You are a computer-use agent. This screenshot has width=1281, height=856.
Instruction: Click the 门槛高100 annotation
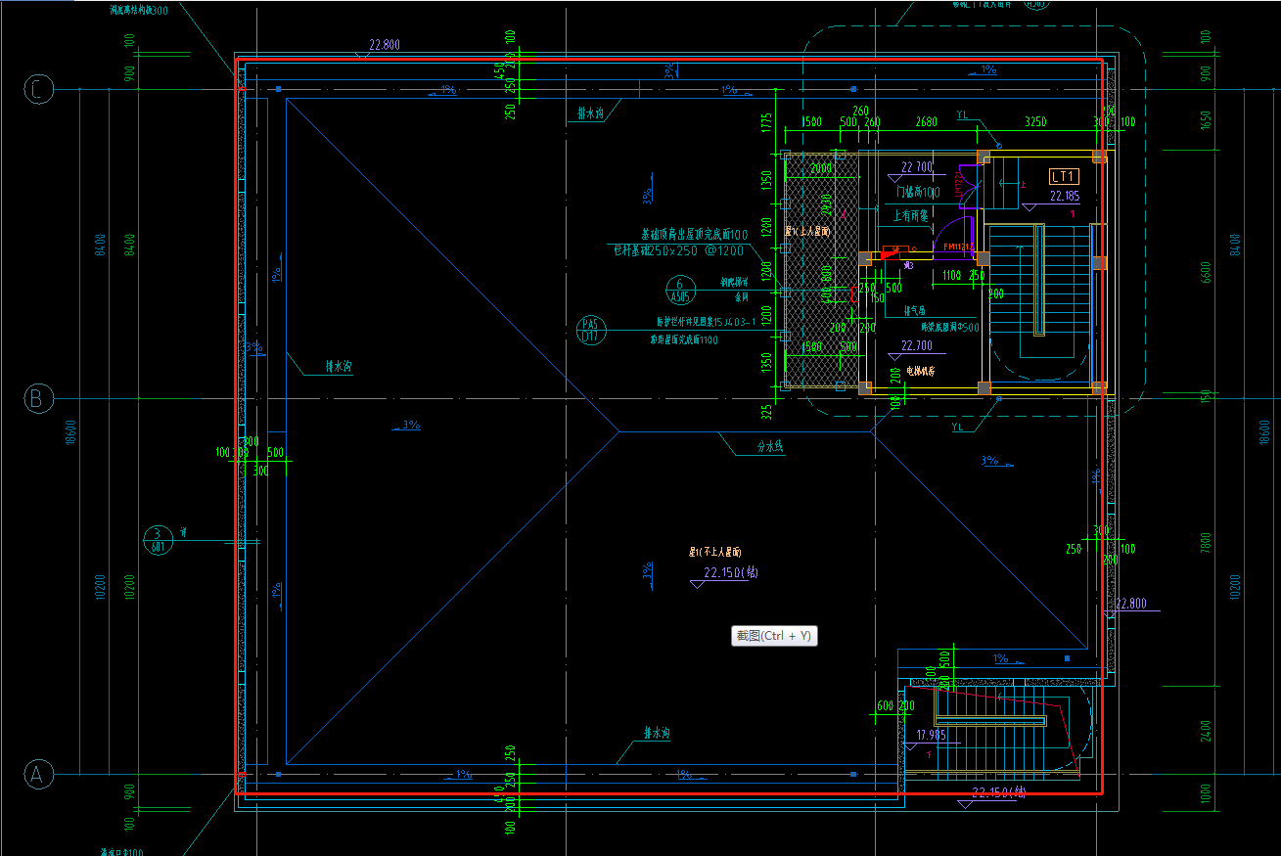[918, 192]
